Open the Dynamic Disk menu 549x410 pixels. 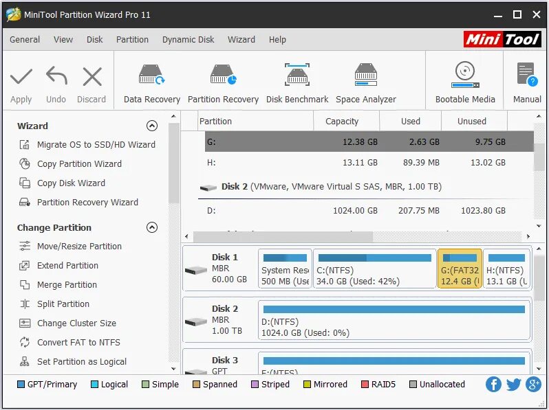point(188,40)
